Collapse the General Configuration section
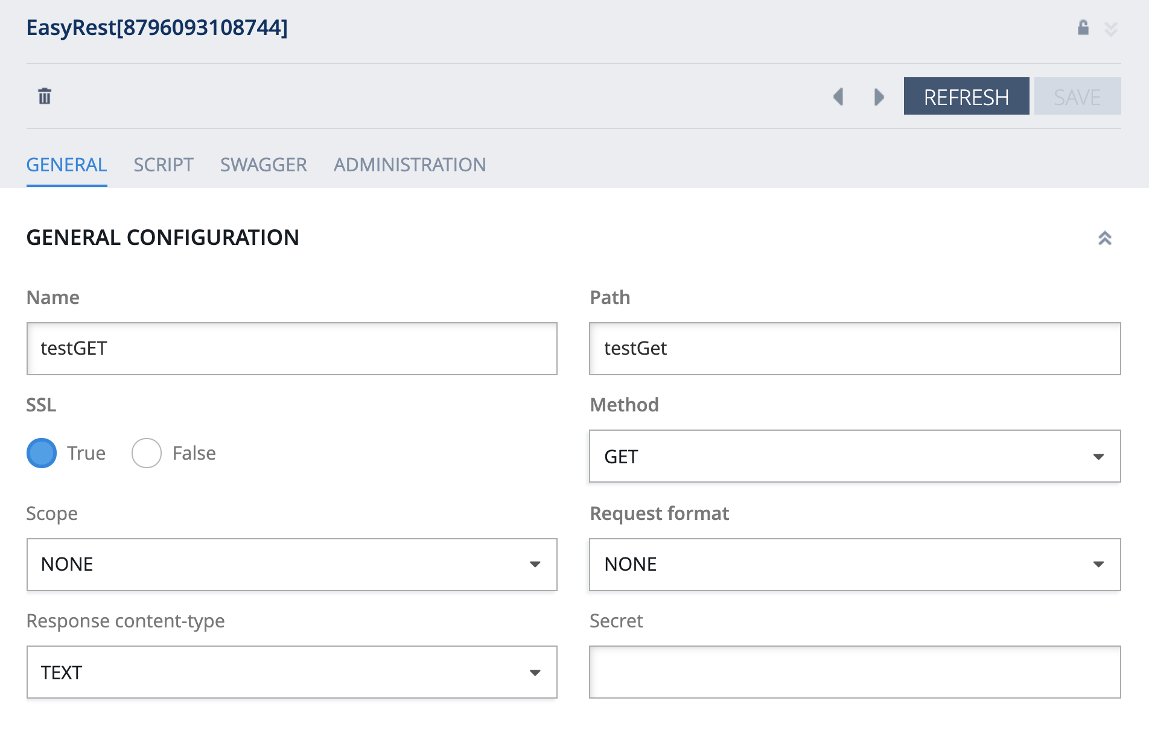This screenshot has width=1149, height=736. [x=1104, y=238]
